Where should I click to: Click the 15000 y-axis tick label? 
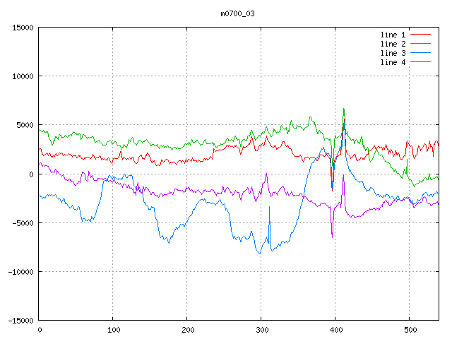pos(22,28)
